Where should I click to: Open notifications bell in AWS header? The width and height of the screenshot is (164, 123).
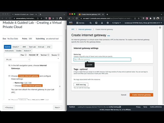tap(102, 23)
